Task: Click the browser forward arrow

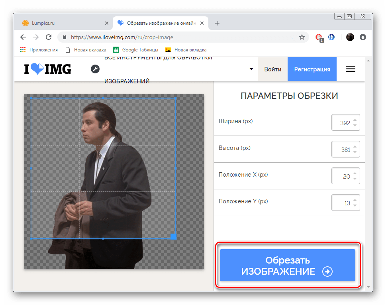Action: (x=36, y=37)
